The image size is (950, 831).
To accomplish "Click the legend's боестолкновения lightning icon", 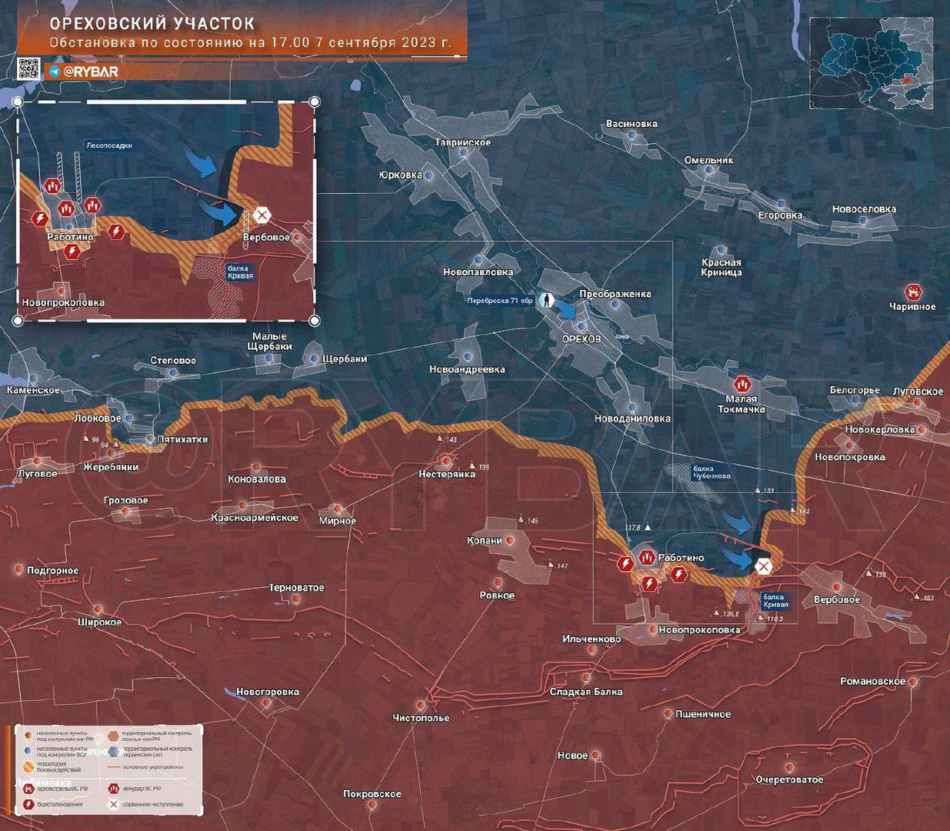I will 28,804.
